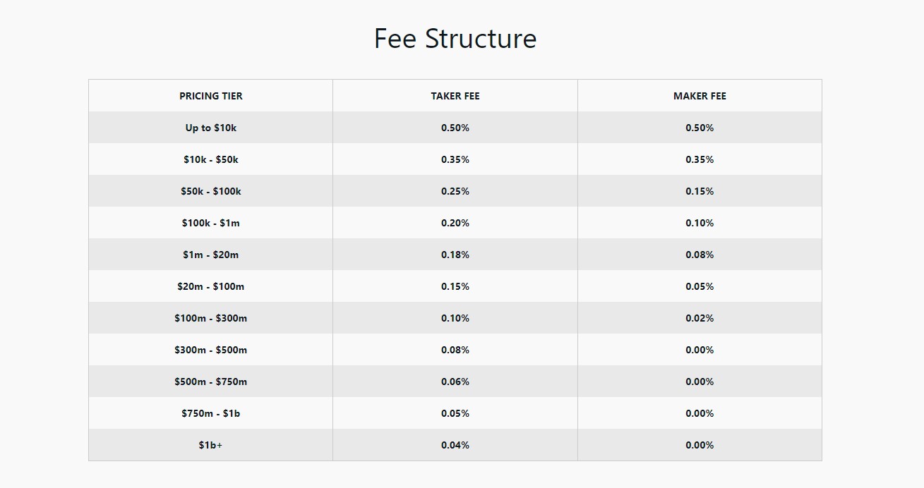Click the $750m - $1b pricing tier
Viewport: 924px width, 488px height.
click(210, 413)
